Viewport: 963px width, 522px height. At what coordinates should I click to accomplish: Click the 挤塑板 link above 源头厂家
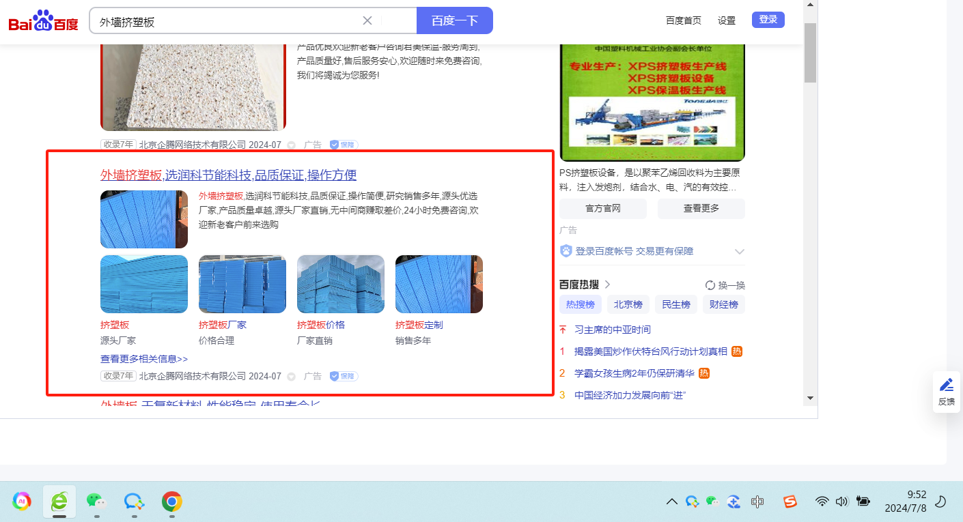pyautogui.click(x=115, y=325)
